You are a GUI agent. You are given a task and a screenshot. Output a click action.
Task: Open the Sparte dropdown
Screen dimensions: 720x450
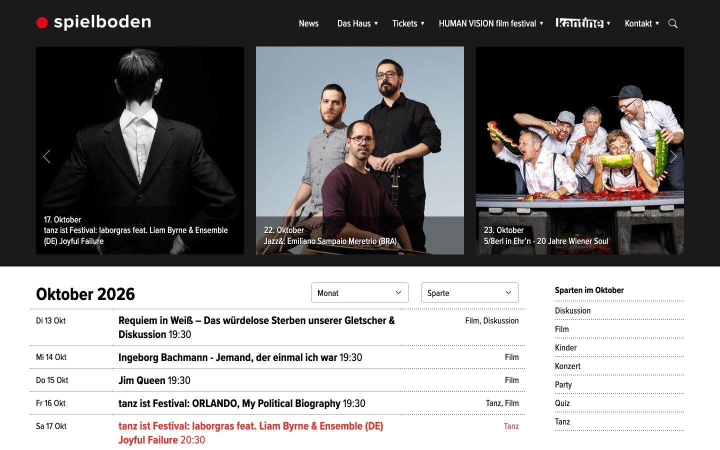(x=470, y=292)
